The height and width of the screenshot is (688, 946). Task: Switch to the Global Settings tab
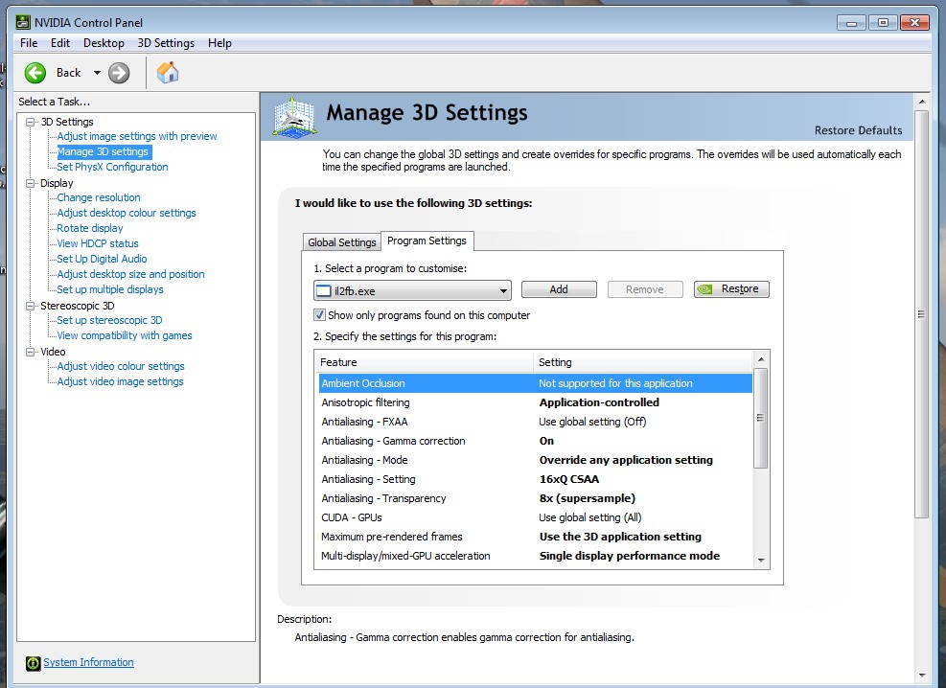click(341, 242)
